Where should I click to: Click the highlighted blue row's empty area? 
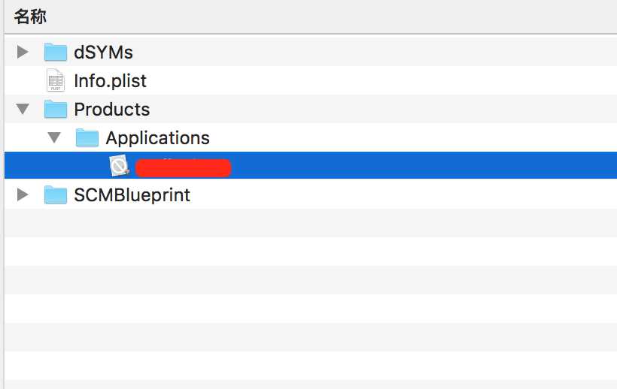421,165
